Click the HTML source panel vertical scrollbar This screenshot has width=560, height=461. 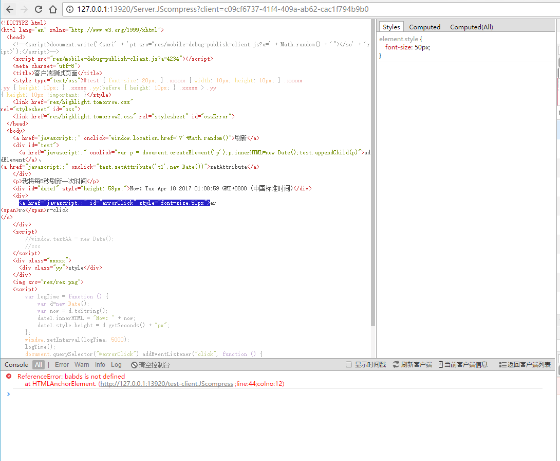pos(373,172)
